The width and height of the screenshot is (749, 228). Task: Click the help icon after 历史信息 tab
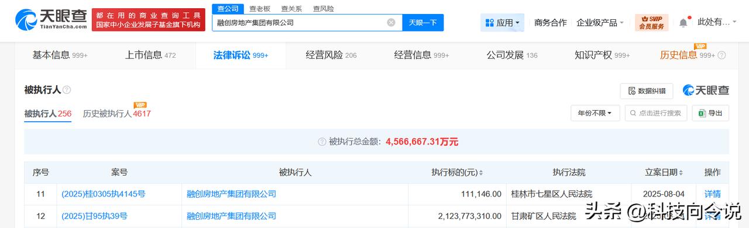point(721,55)
